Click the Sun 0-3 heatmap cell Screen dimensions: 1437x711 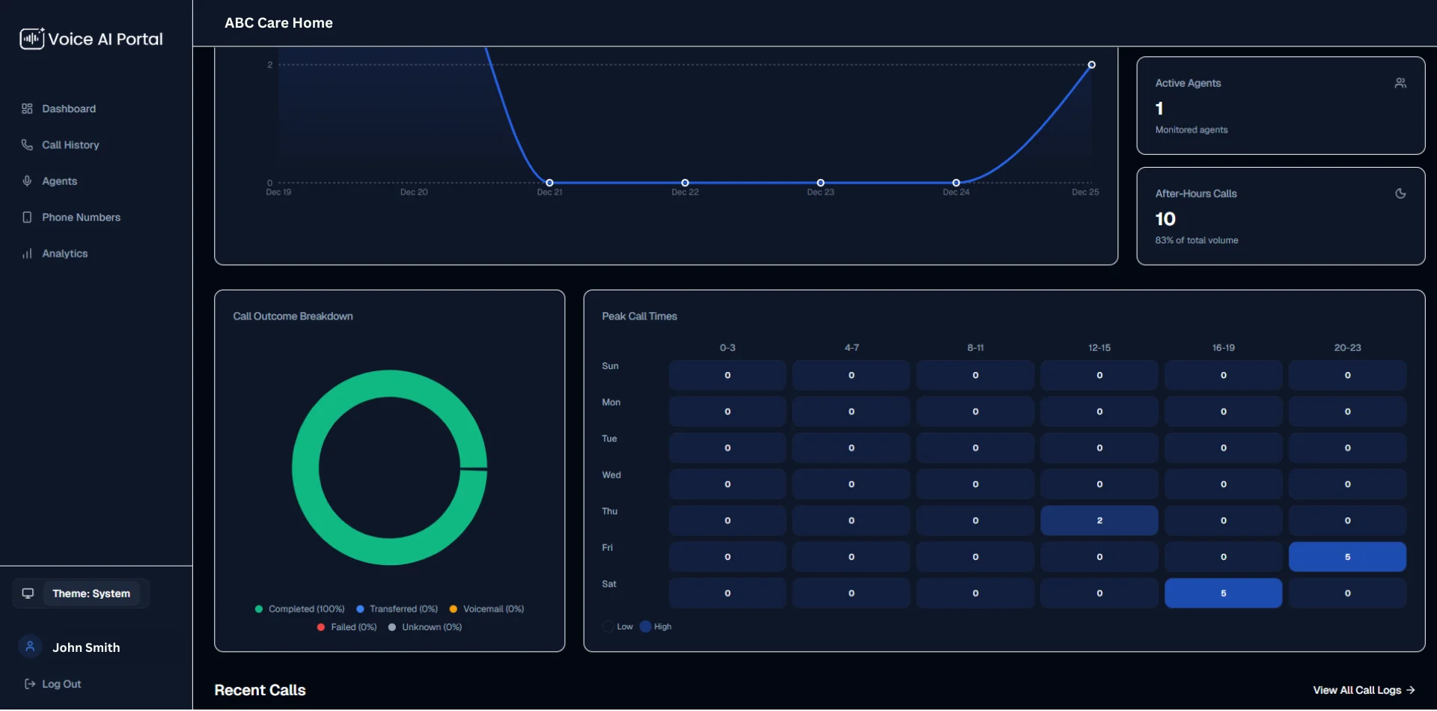pos(727,375)
